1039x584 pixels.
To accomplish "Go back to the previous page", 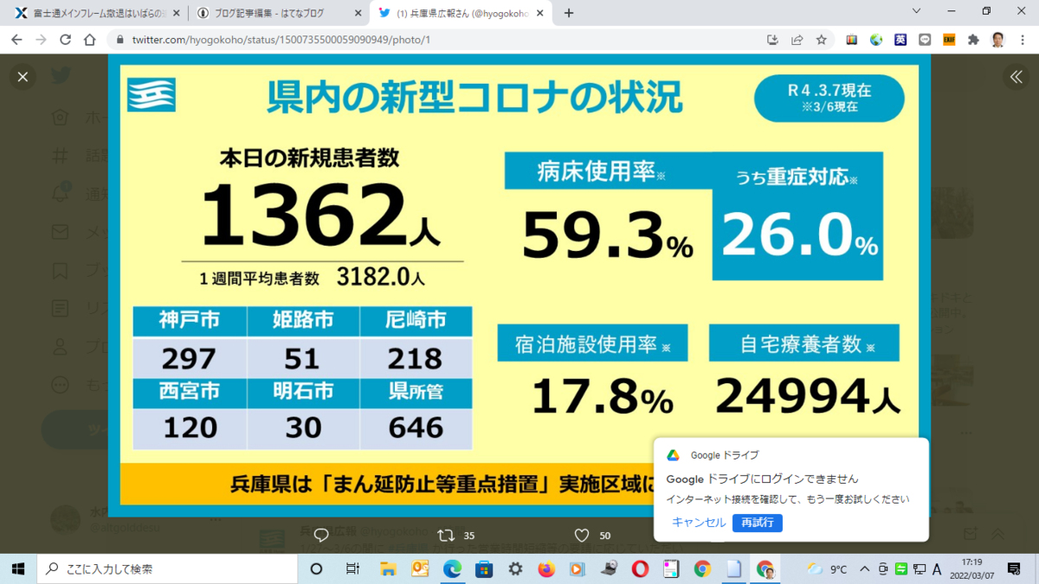I will (x=17, y=40).
